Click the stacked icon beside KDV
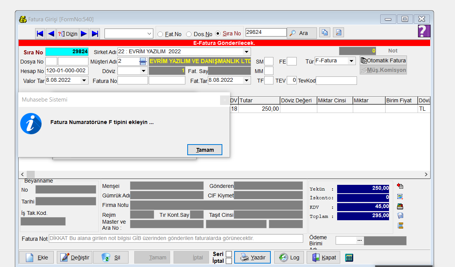Image resolution: width=455 pixels, height=267 pixels. [400, 207]
